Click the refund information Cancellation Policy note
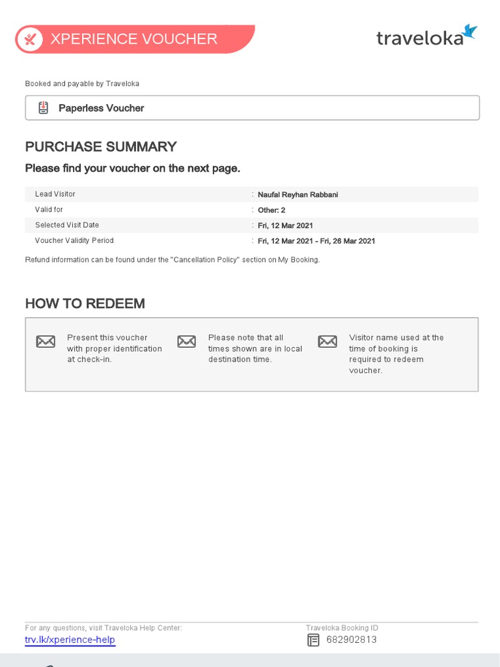Screen dimensions: 500x667 coord(172,260)
